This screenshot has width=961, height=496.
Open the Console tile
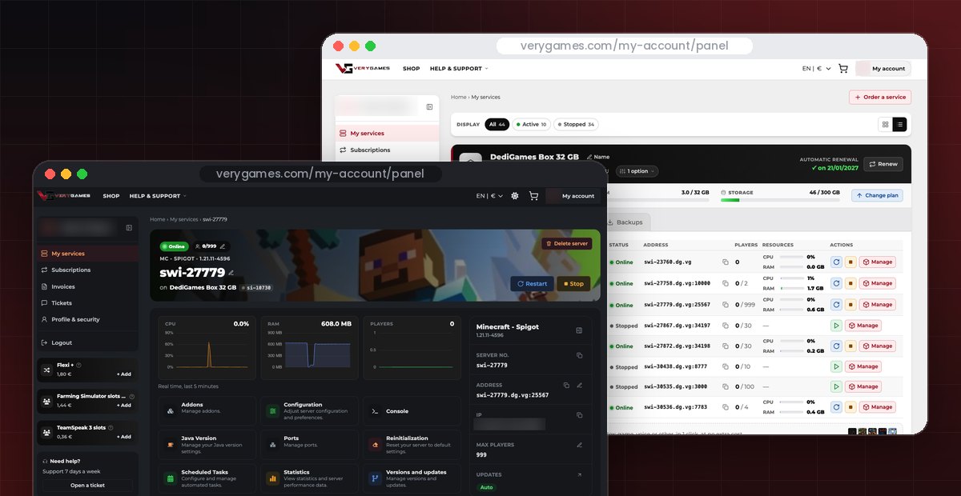[x=411, y=411]
